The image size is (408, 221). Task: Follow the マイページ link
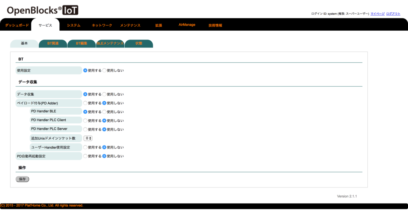click(x=377, y=14)
